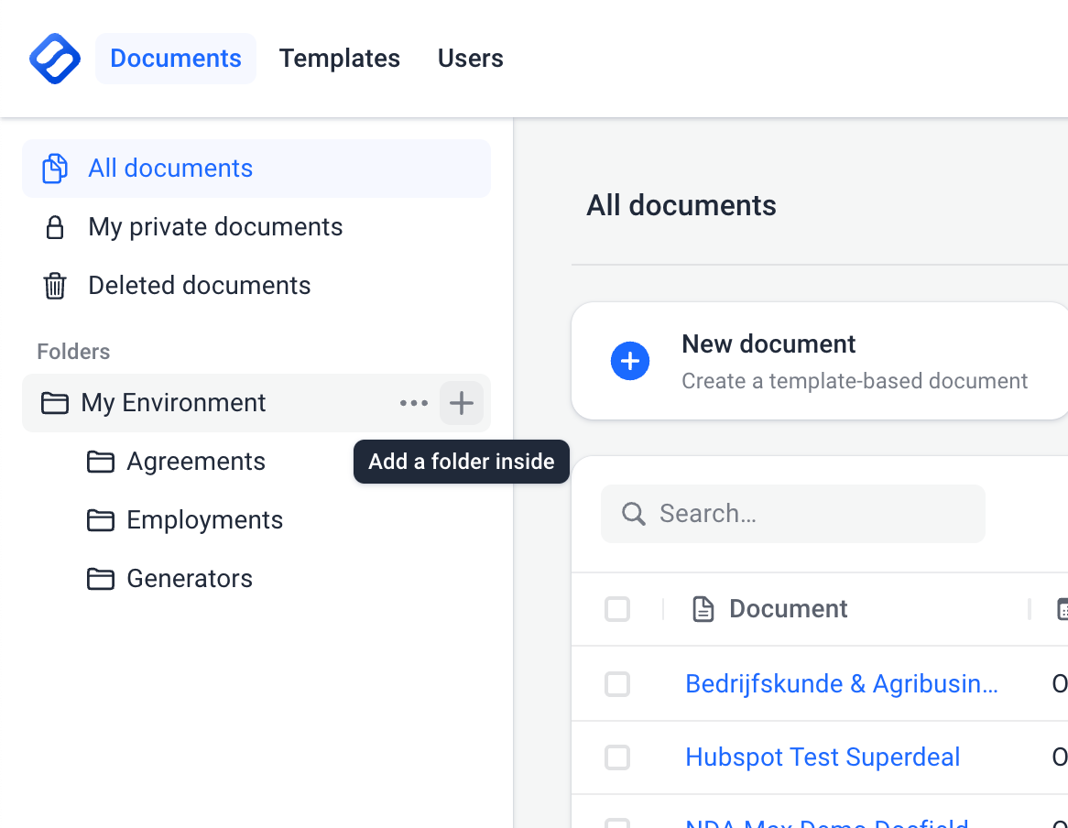
Task: Click the All documents page heading
Action: [x=681, y=206]
